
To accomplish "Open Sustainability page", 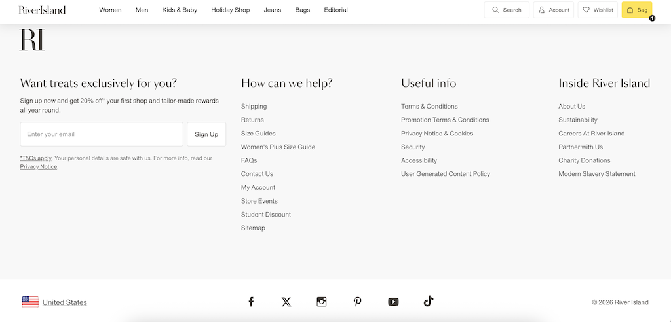I will click(x=578, y=120).
